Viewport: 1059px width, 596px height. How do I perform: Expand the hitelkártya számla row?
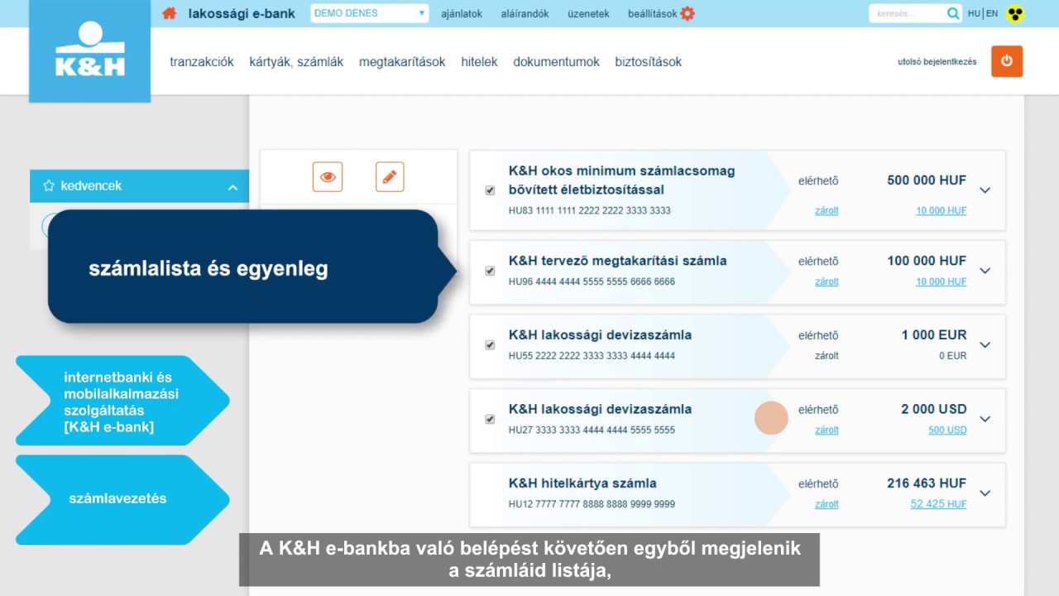(x=985, y=493)
